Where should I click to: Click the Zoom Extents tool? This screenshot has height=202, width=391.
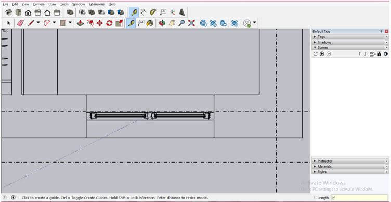191,23
